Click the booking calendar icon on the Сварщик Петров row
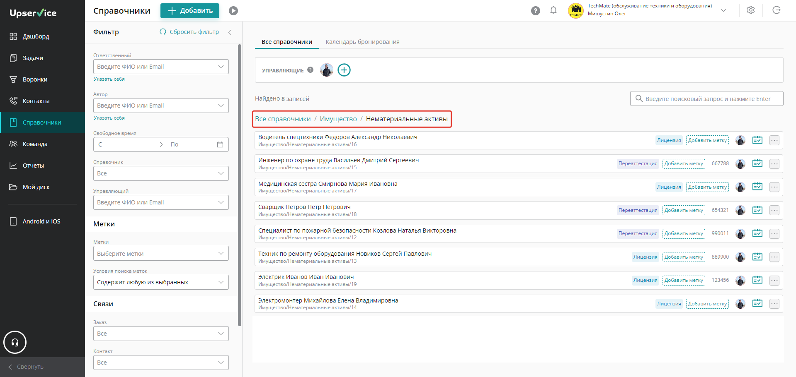796x377 pixels. tap(757, 210)
